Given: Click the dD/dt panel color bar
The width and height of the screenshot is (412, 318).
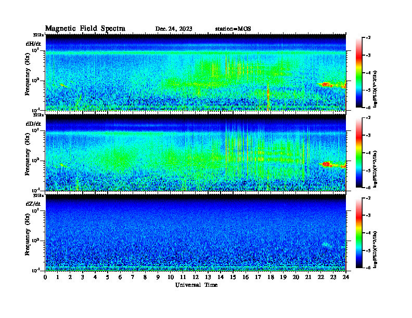Looking at the screenshot, I should pyautogui.click(x=359, y=153).
